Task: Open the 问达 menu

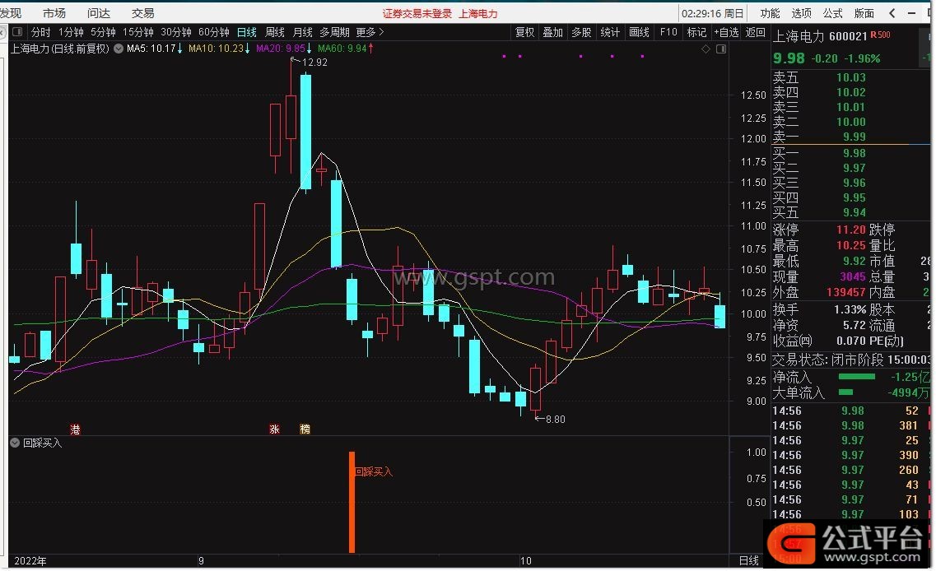Action: coord(99,13)
